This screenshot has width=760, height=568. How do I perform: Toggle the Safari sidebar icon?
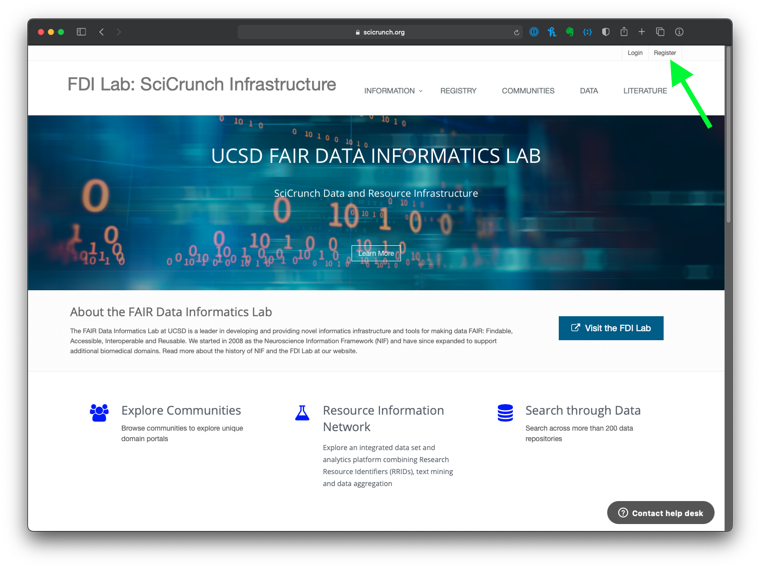(81, 31)
